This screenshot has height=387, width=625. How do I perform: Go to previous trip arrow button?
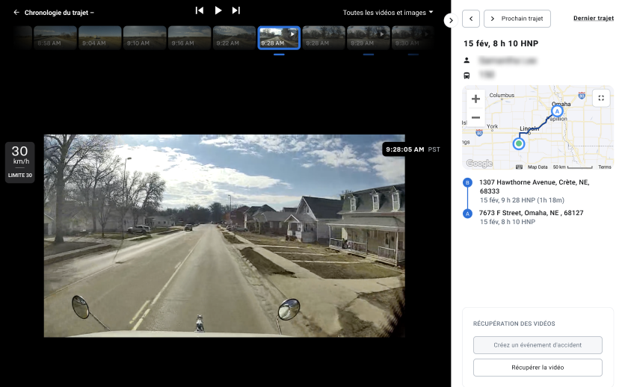pos(471,19)
